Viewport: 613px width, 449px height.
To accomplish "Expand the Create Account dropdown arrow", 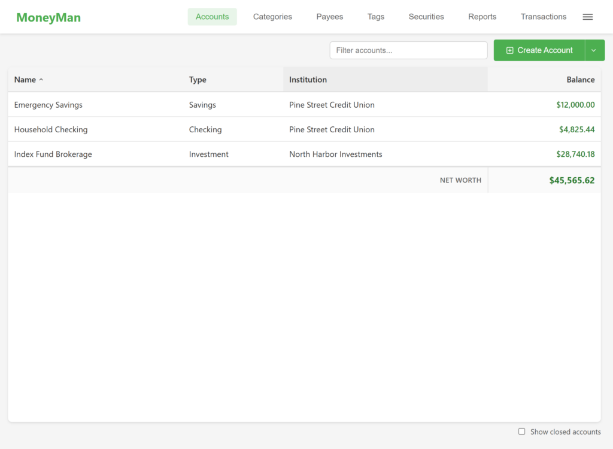I will point(594,50).
